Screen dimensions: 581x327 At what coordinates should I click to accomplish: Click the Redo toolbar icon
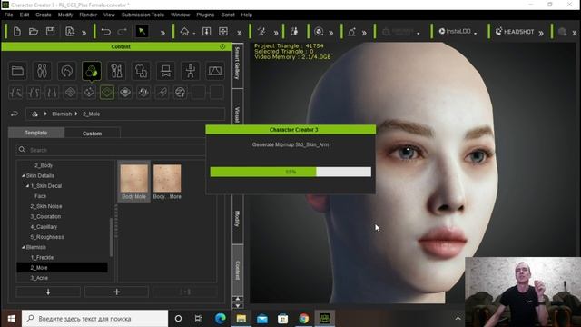point(122,32)
